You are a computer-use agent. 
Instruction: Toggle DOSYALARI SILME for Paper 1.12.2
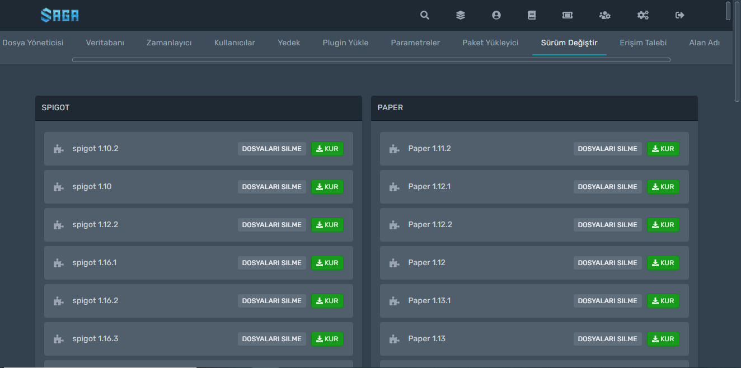point(608,225)
